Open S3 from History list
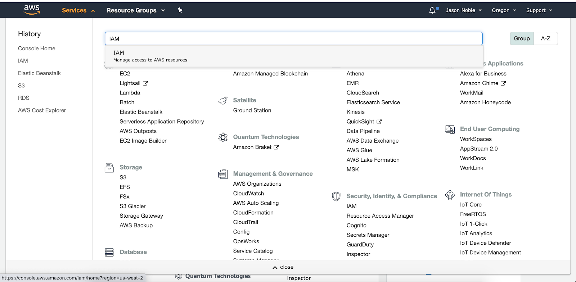 point(21,86)
